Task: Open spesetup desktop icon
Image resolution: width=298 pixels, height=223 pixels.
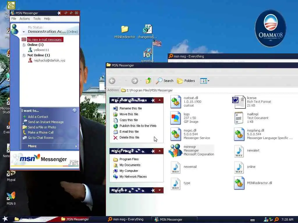Action: point(147,55)
